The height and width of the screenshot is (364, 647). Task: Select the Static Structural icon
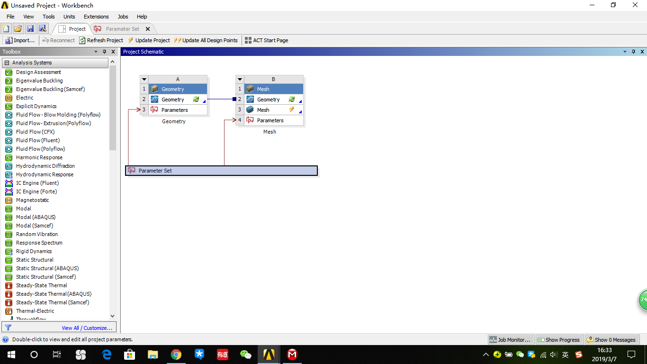[9, 260]
